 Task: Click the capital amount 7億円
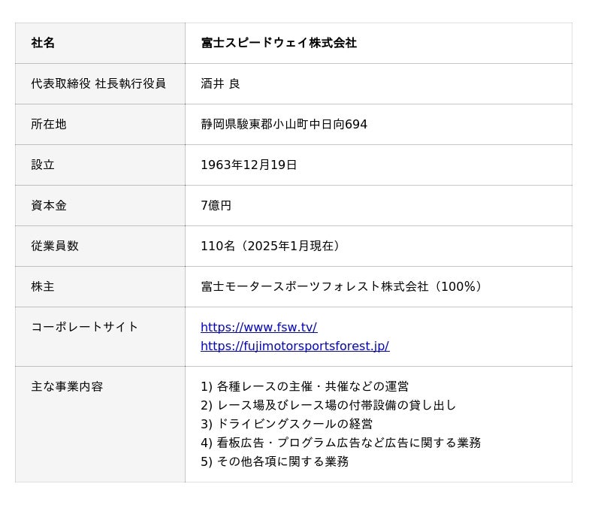click(216, 206)
